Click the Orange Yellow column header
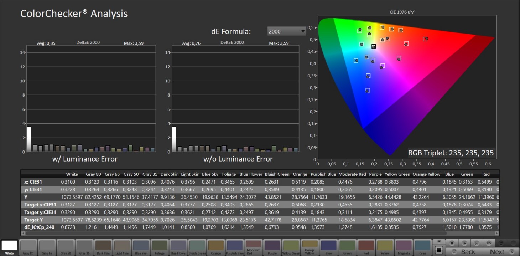Viewport: 520px width, 256px height. [x=426, y=174]
